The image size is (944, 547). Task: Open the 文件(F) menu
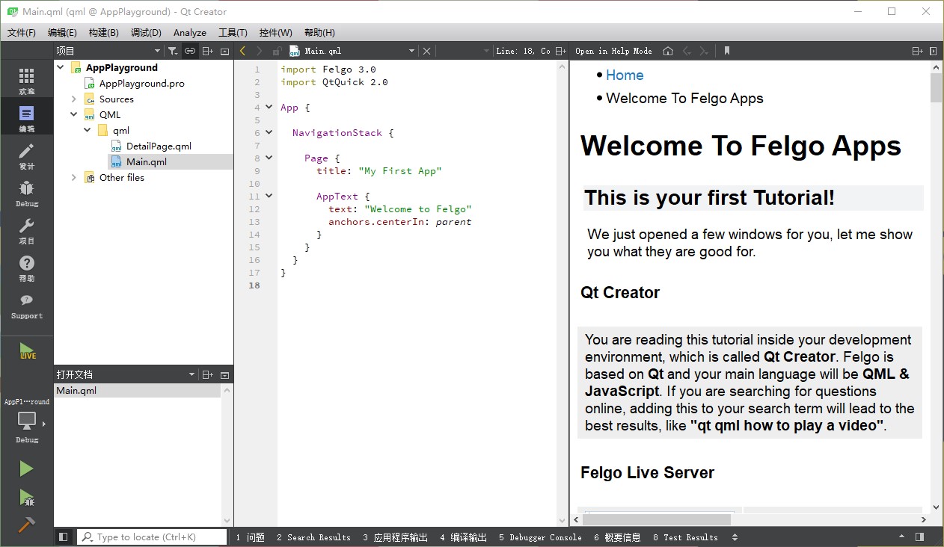(22, 32)
